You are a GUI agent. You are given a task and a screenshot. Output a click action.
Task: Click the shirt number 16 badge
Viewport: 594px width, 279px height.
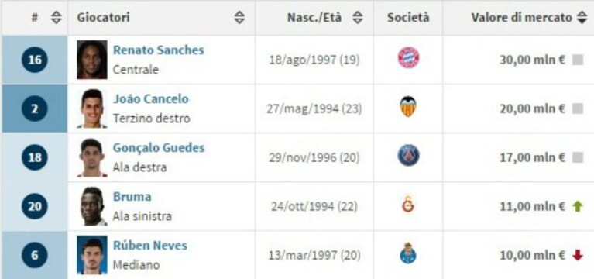[x=35, y=60]
